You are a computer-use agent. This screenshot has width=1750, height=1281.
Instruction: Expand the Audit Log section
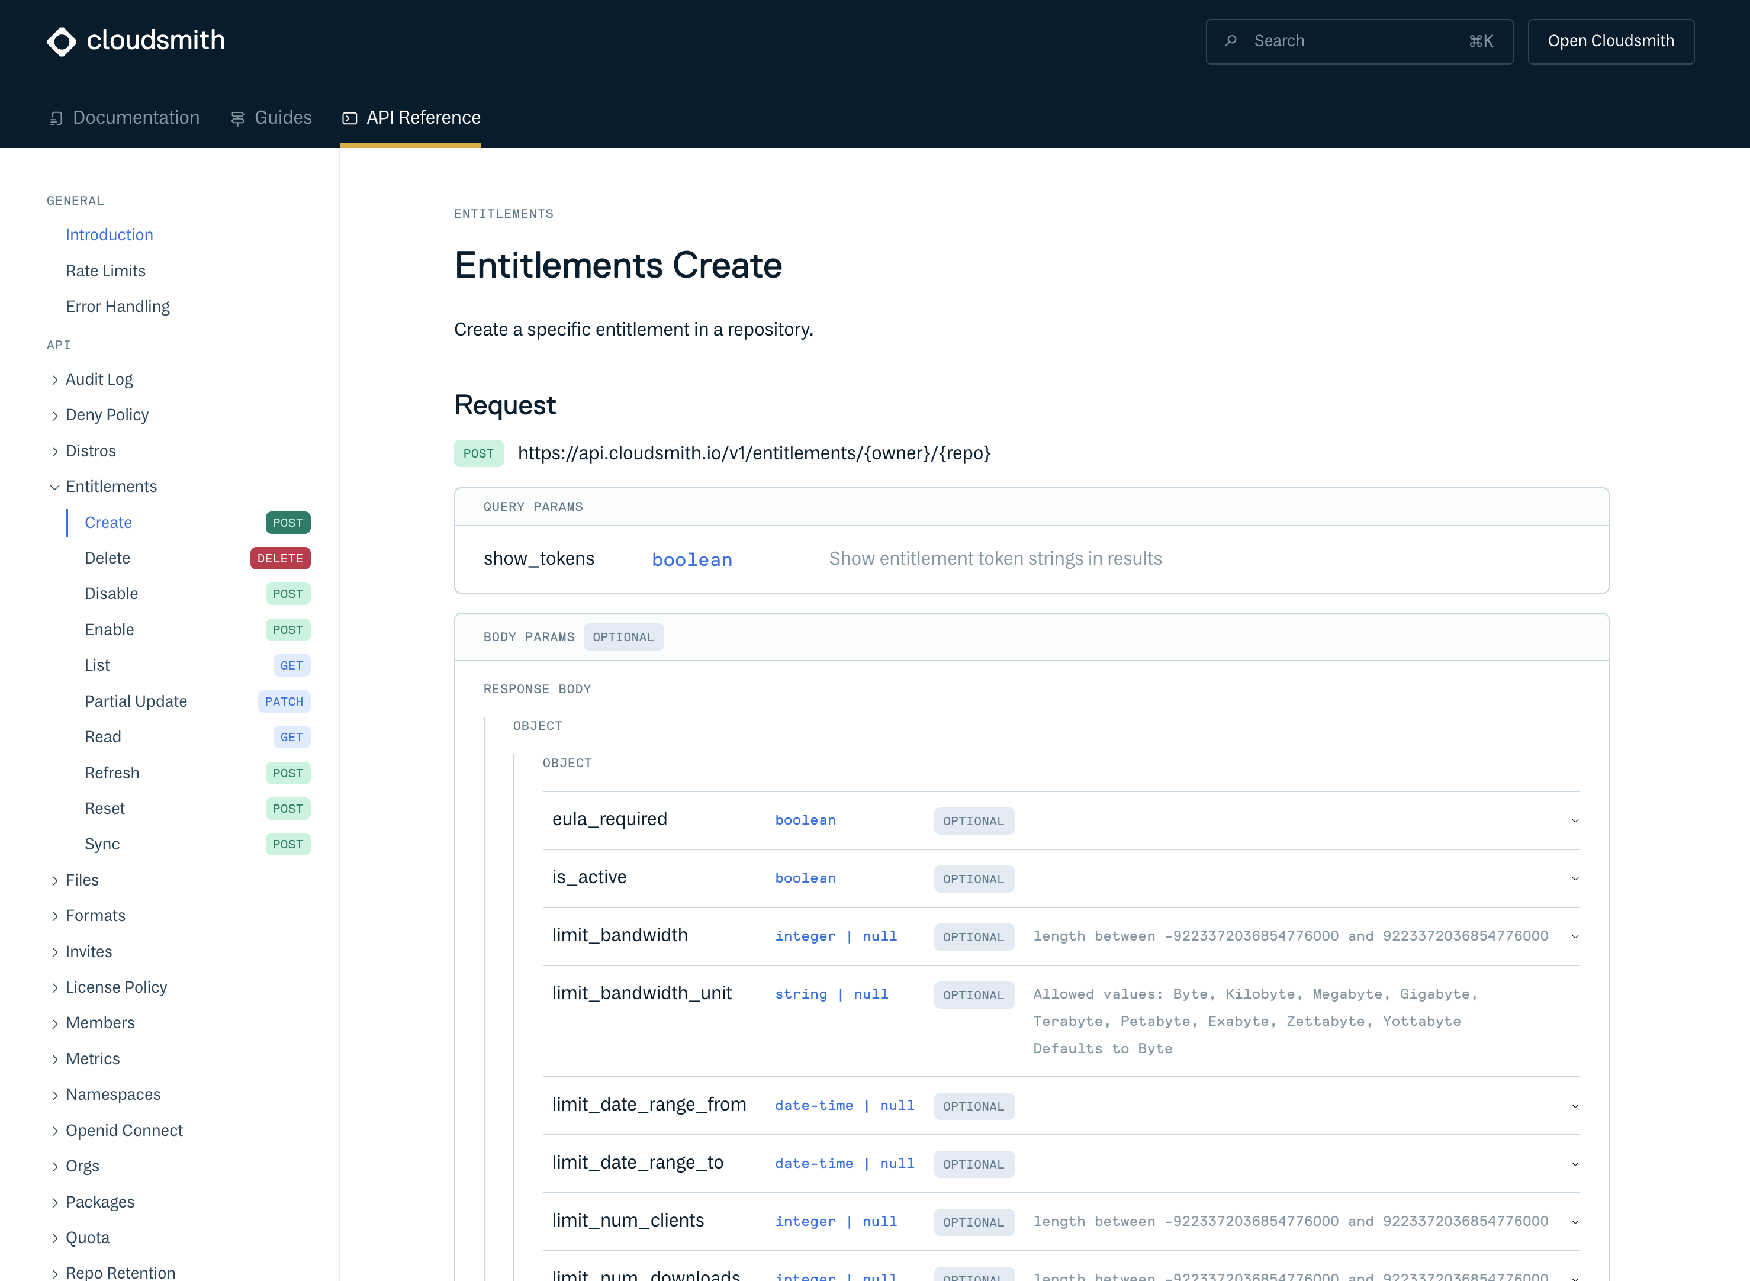(54, 380)
